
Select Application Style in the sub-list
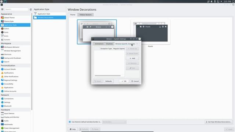click(x=50, y=14)
